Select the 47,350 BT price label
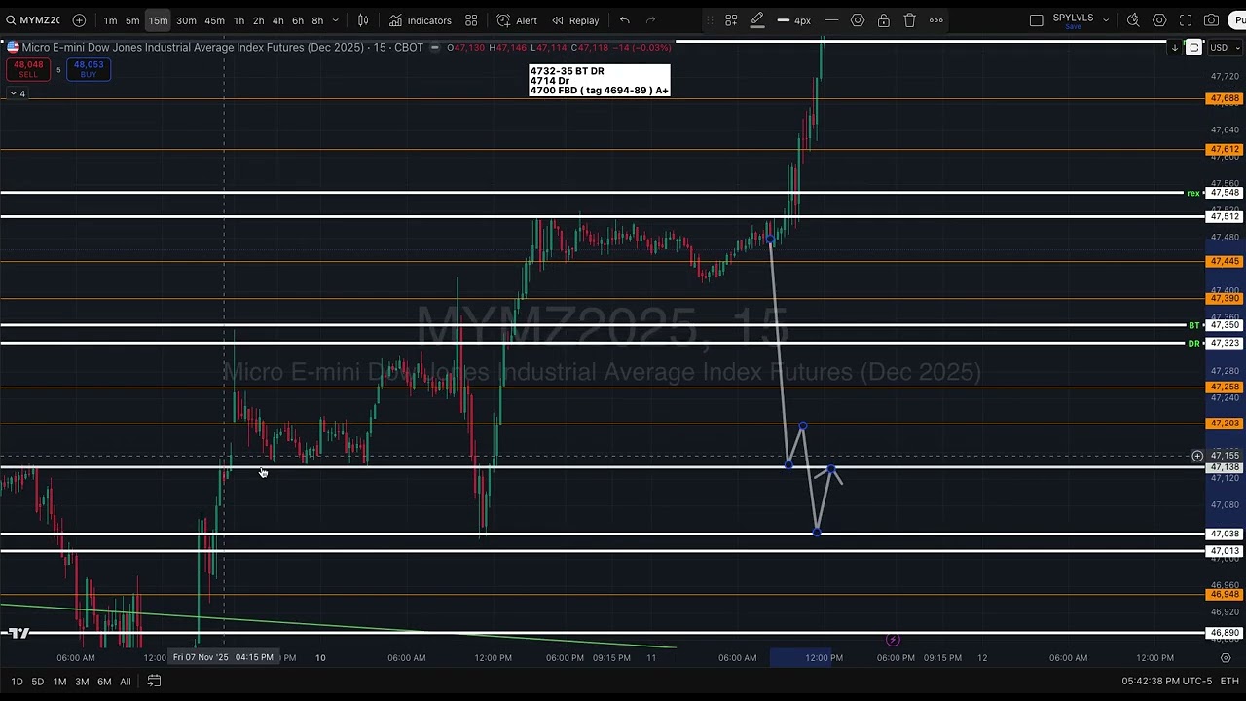The image size is (1246, 701). [1224, 325]
